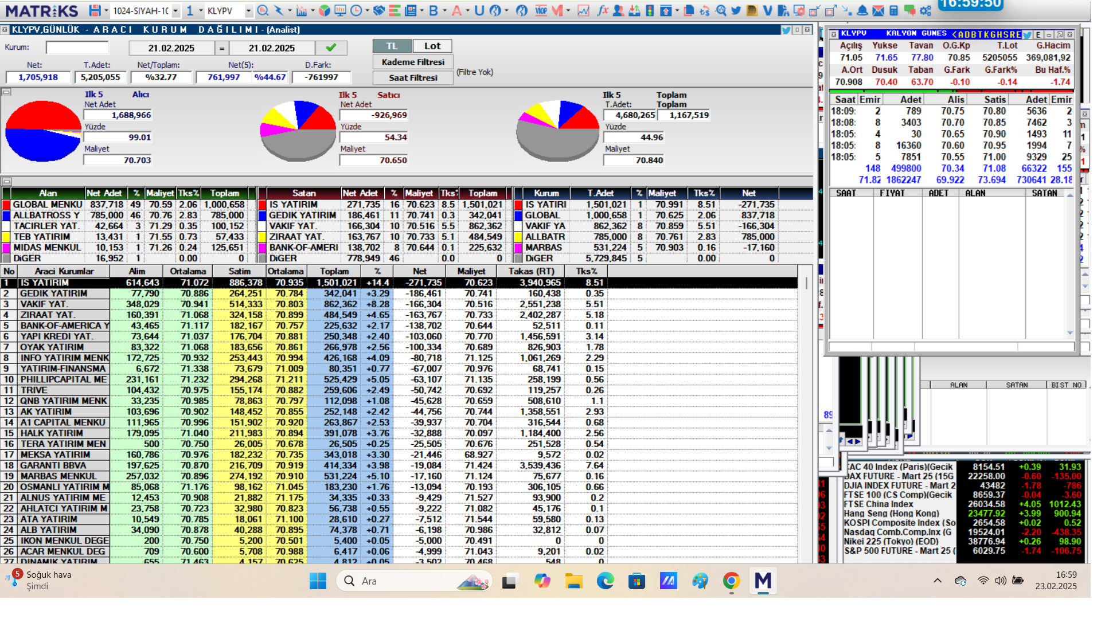Click the Kurum input field
1101x619 pixels.
[77, 48]
